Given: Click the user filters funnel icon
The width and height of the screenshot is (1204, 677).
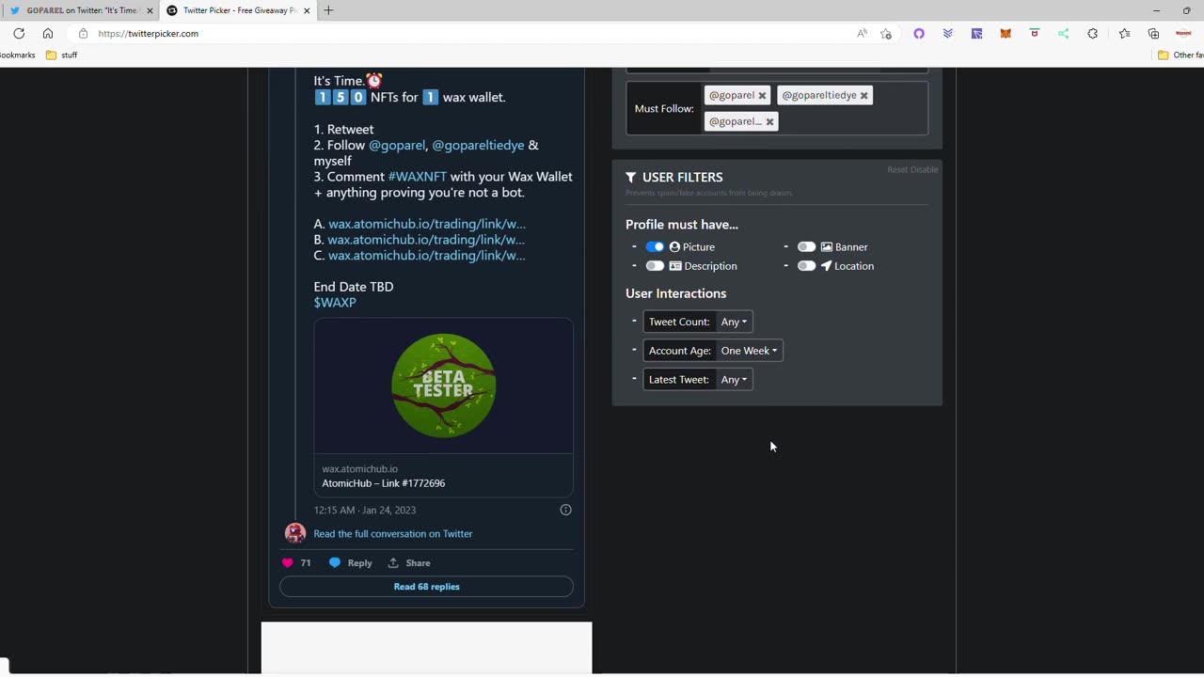Looking at the screenshot, I should [x=631, y=177].
